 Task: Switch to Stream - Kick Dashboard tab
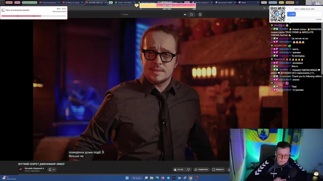tap(125, 3)
